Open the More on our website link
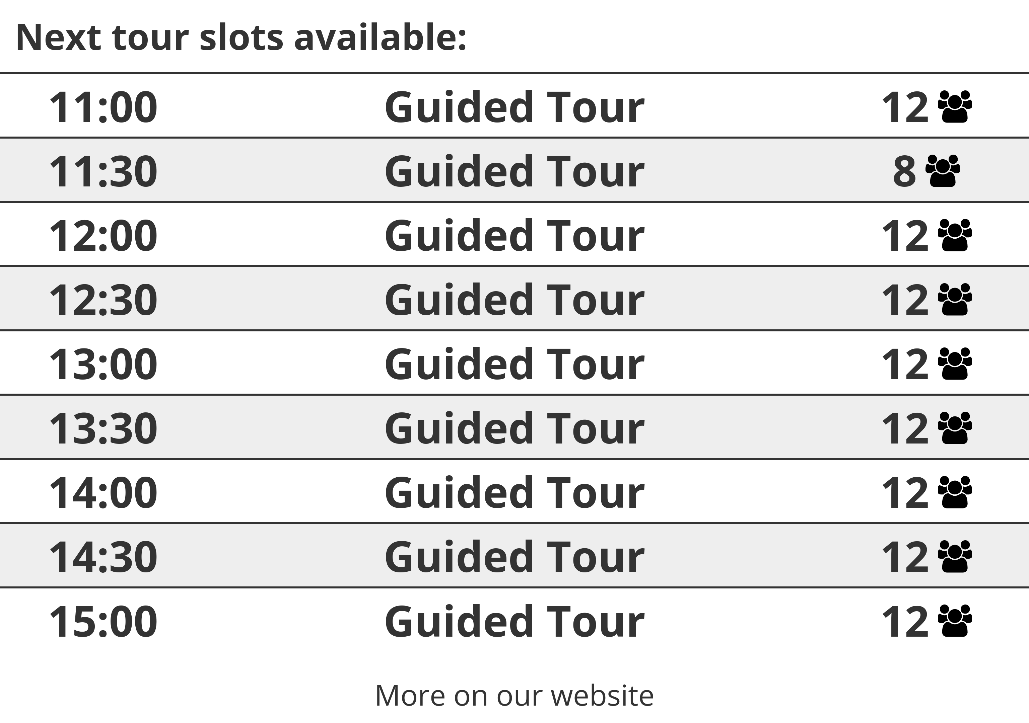 [514, 696]
